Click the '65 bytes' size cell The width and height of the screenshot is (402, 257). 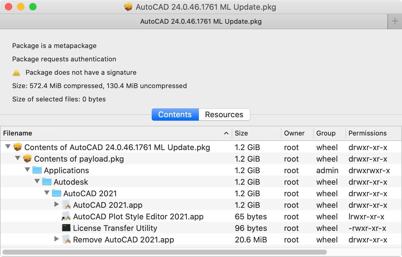point(251,217)
